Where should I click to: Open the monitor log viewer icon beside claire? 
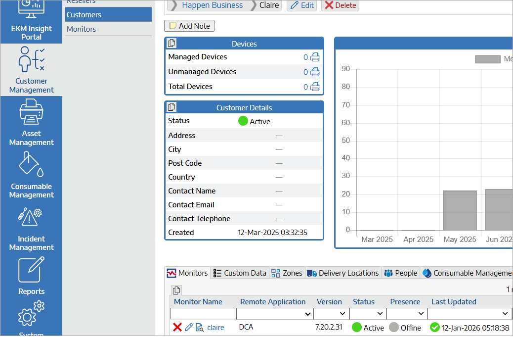(x=199, y=327)
